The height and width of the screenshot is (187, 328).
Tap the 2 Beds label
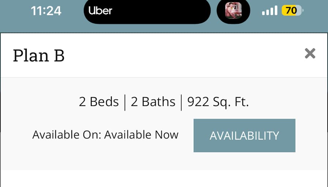99,102
